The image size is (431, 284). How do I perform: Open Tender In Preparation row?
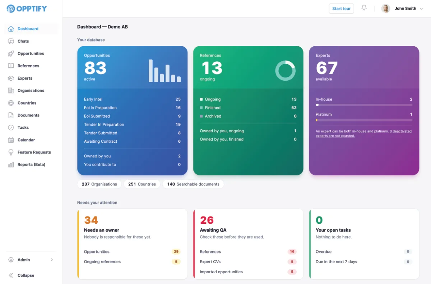132,124
